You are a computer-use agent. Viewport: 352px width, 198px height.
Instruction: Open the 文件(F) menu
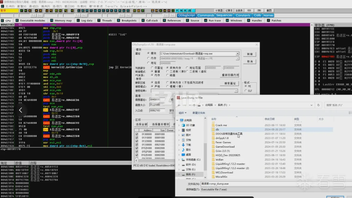pyautogui.click(x=10, y=6)
